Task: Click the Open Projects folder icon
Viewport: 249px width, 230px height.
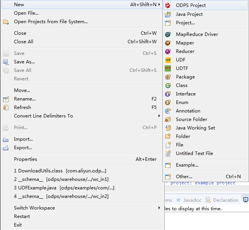Action: (6, 22)
